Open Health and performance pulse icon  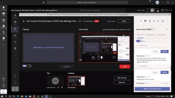141,21
